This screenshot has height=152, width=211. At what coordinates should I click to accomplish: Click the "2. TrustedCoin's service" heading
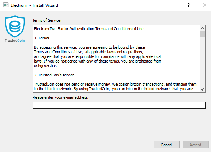[54, 75]
